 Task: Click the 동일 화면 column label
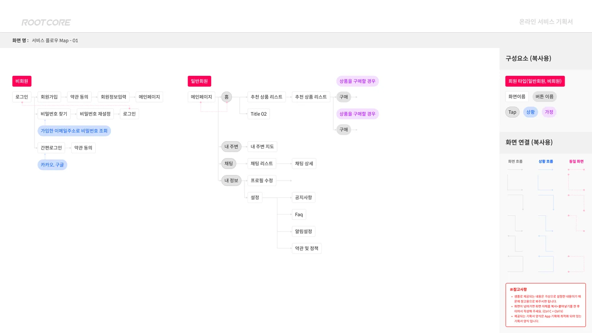[576, 162]
